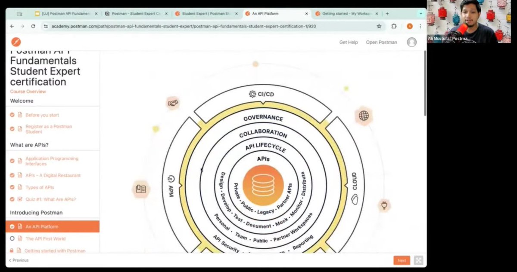Open the 'APIs – A Digital Restaurant' lesson
This screenshot has height=272, width=517.
53,175
